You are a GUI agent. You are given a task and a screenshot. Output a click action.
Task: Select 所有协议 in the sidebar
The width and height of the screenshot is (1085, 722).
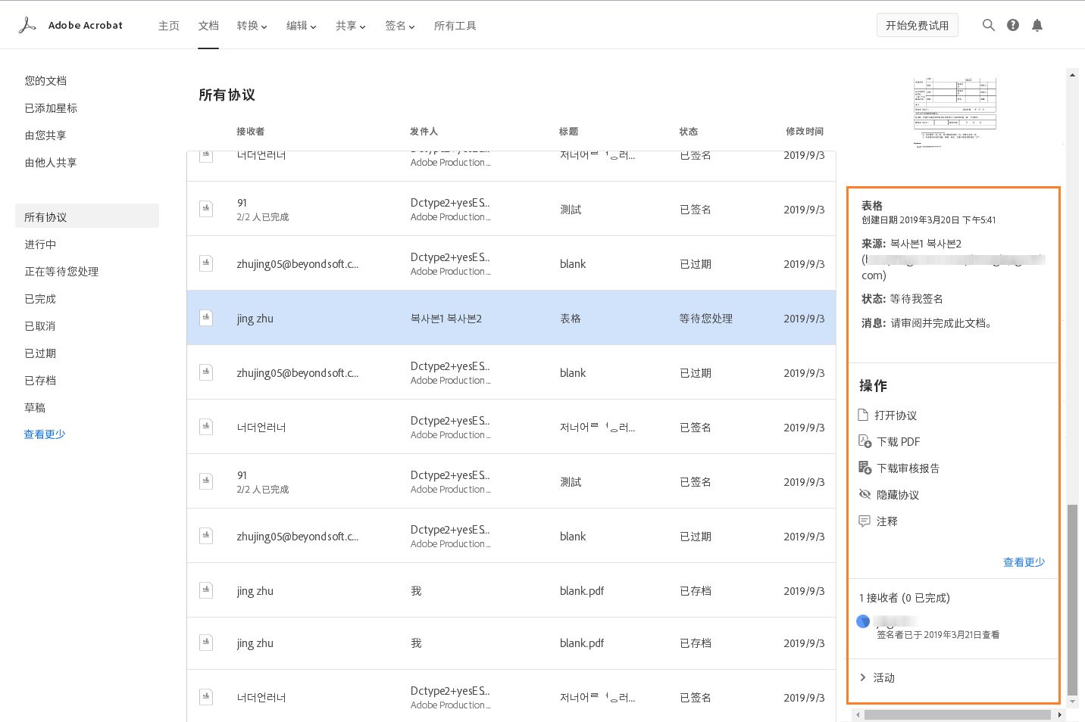click(x=87, y=216)
